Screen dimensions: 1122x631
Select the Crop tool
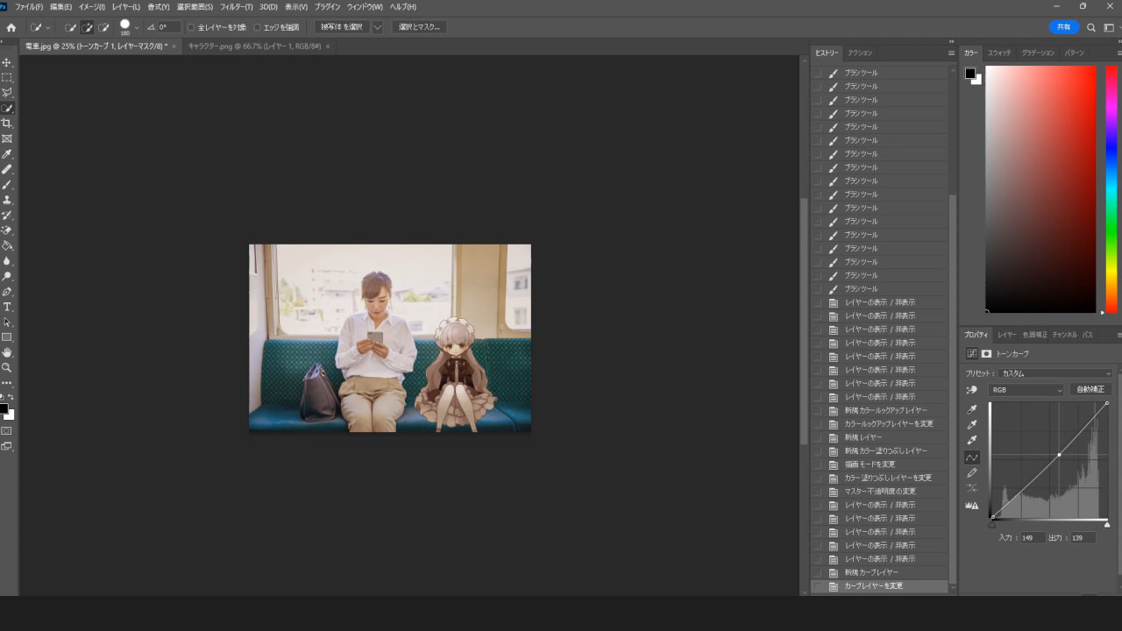[x=7, y=124]
